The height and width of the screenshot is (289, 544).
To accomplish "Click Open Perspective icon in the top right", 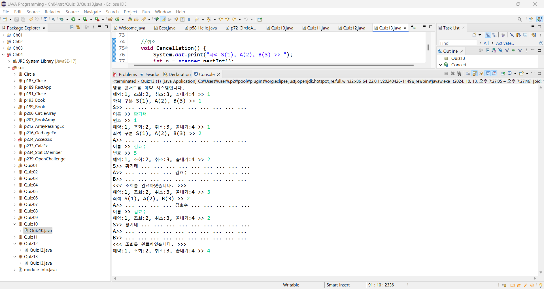I will (x=530, y=19).
